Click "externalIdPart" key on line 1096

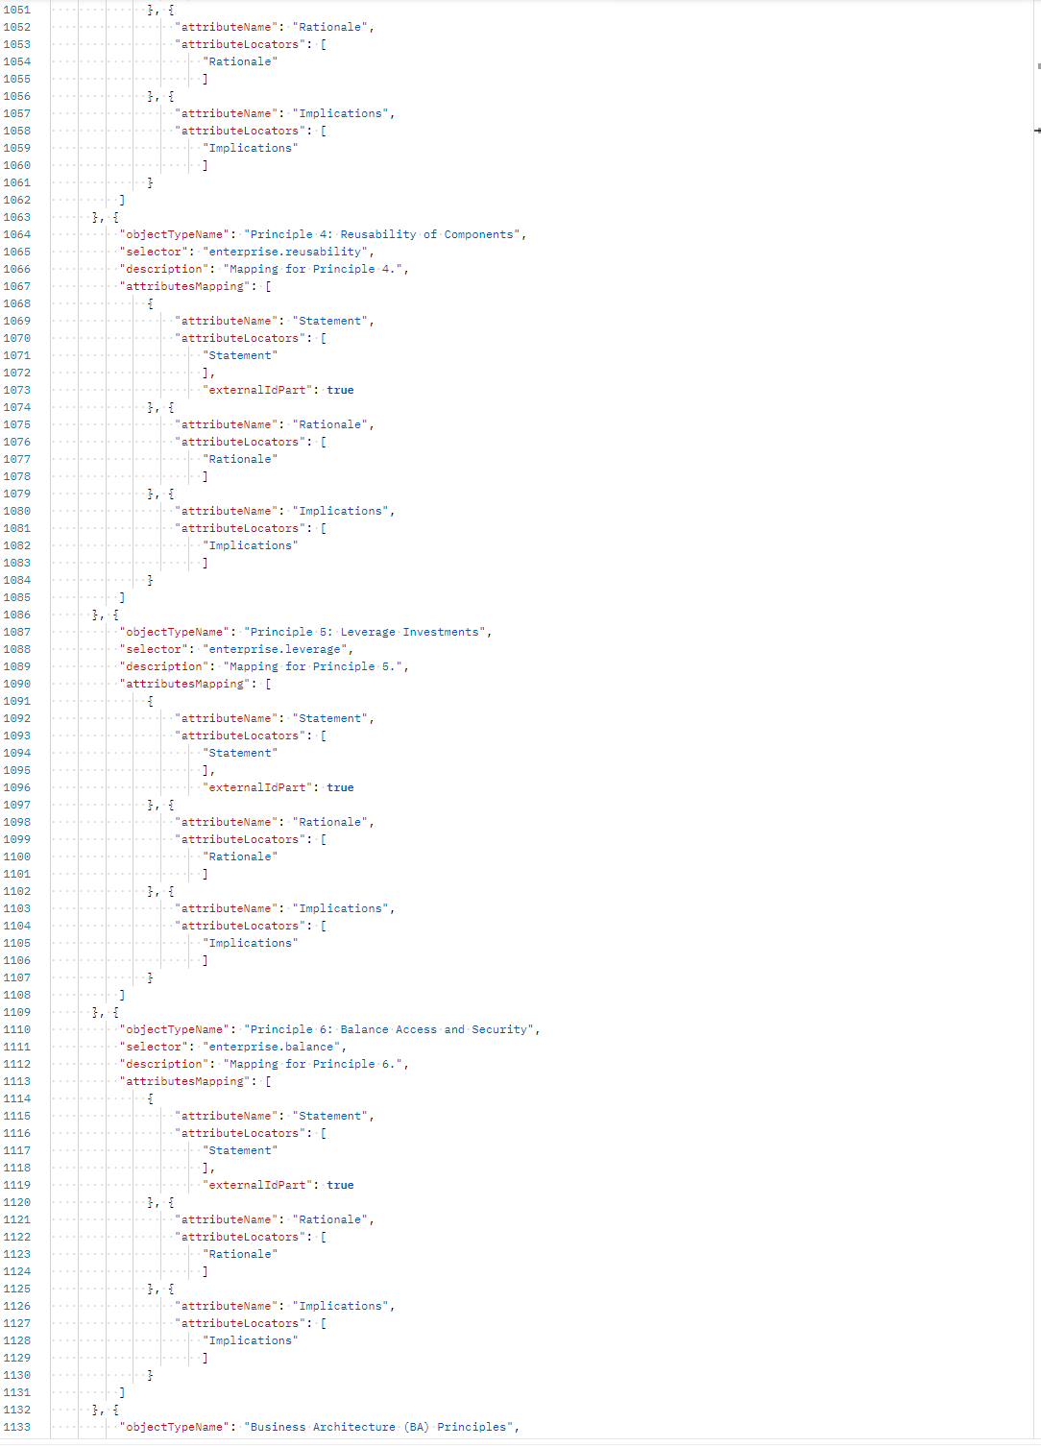(x=257, y=787)
